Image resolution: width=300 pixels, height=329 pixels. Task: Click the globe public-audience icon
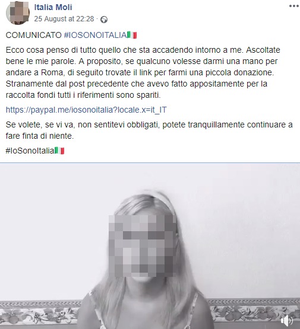[x=104, y=20]
